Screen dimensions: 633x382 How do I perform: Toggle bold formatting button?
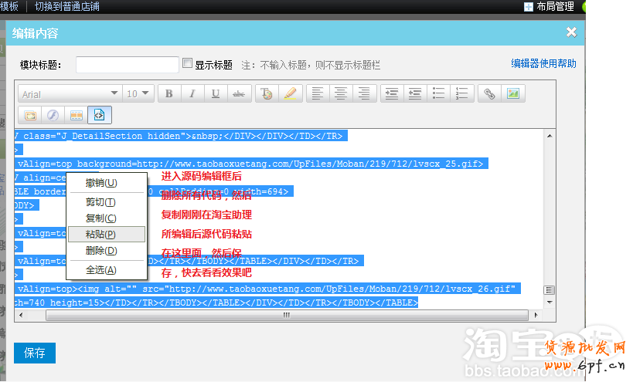[169, 93]
